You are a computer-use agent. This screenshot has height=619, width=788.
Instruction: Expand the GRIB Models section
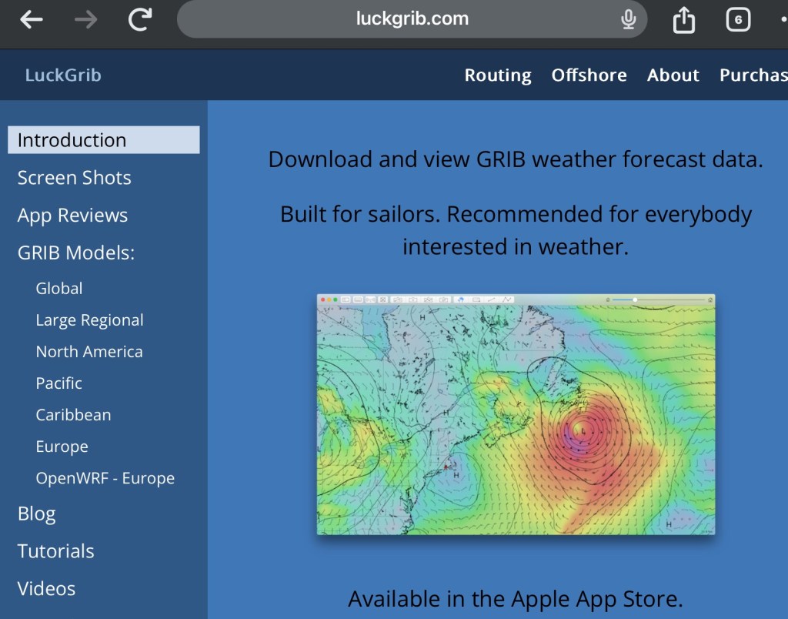tap(75, 253)
